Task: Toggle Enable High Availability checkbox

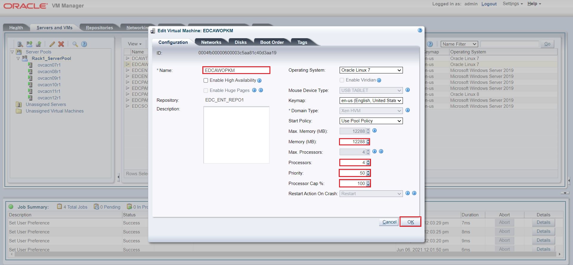Action: [x=206, y=81]
